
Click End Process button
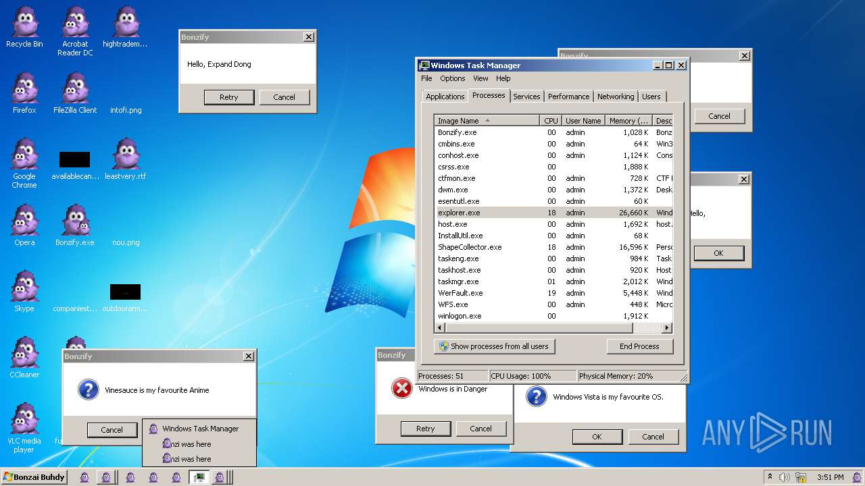coord(639,346)
